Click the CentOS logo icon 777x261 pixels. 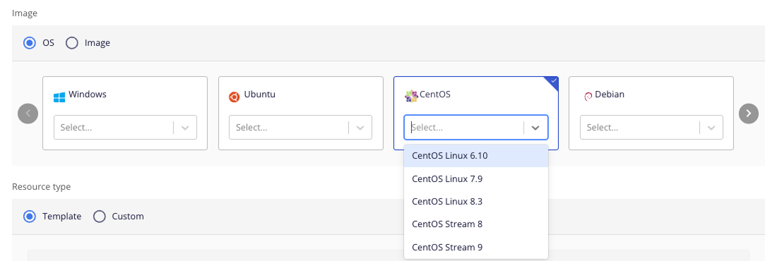[411, 97]
